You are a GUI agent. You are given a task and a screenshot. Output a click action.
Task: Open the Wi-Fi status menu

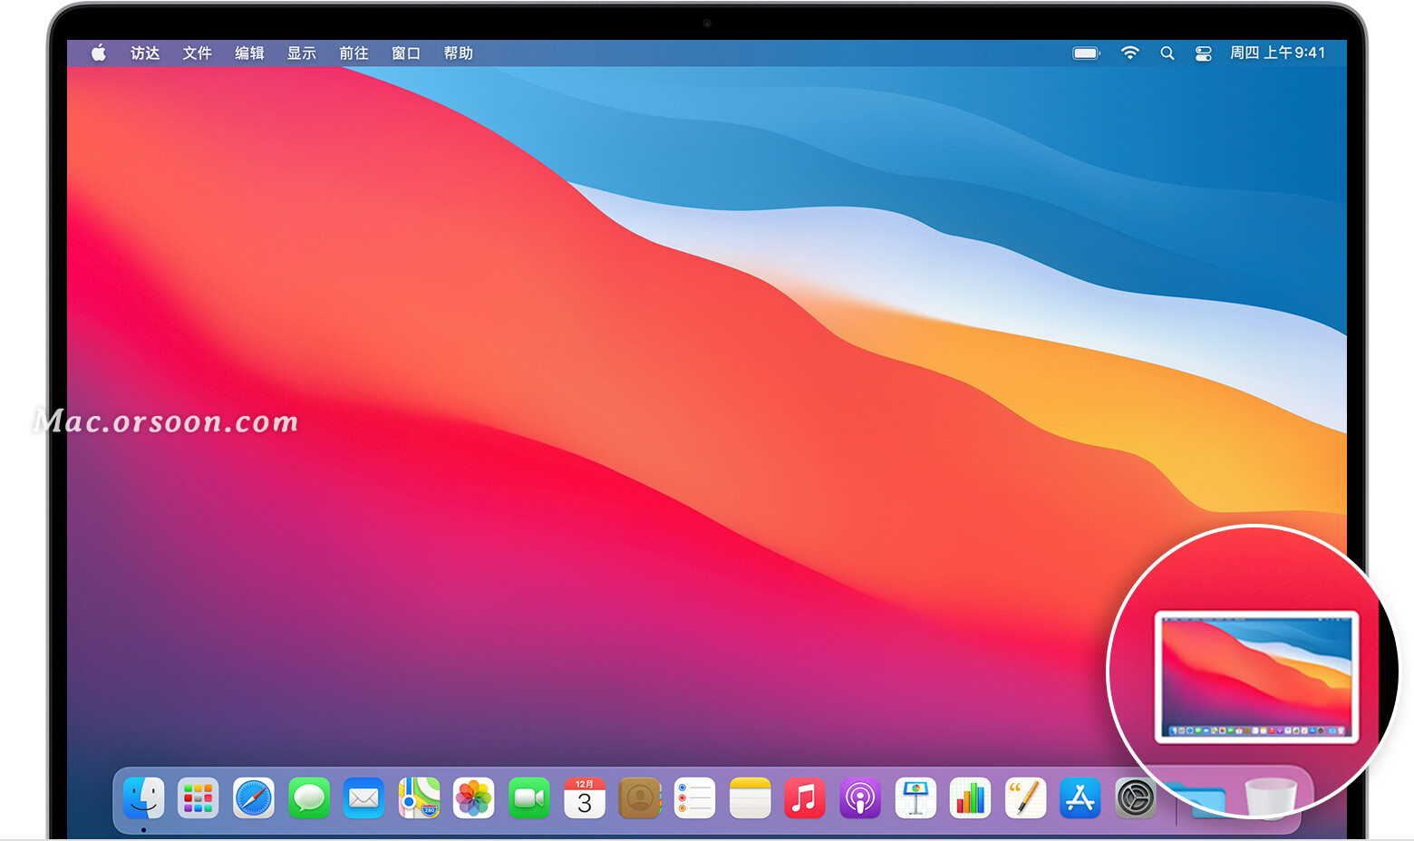pos(1129,53)
